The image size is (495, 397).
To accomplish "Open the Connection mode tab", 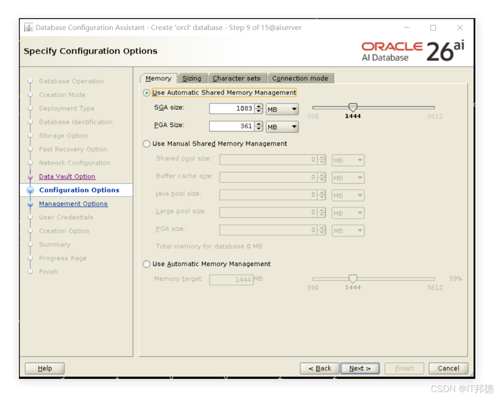I will [300, 78].
